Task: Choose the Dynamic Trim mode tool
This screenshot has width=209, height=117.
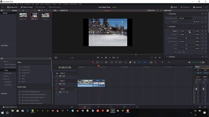Action: (x=102, y=62)
